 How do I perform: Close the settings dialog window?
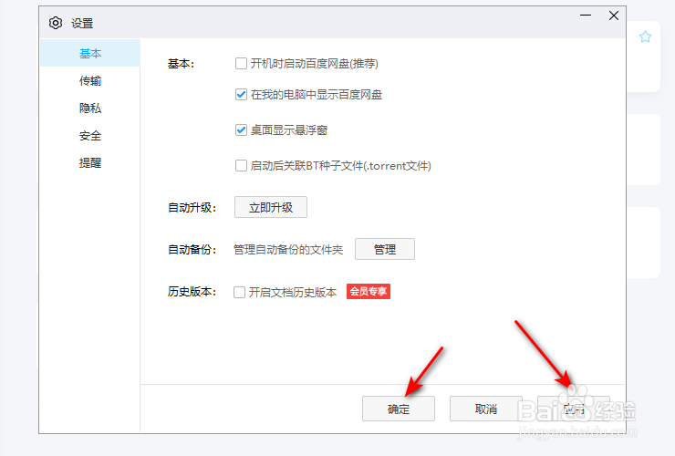tap(614, 16)
